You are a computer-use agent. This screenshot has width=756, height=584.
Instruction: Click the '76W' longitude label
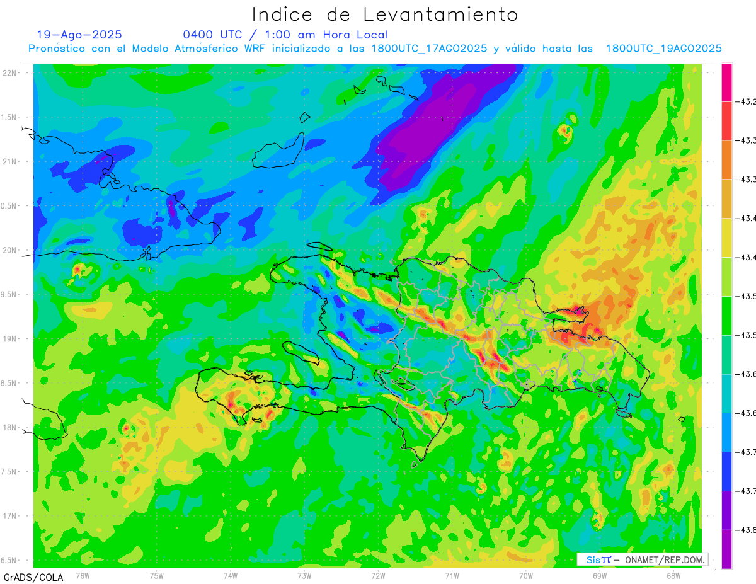pos(83,575)
